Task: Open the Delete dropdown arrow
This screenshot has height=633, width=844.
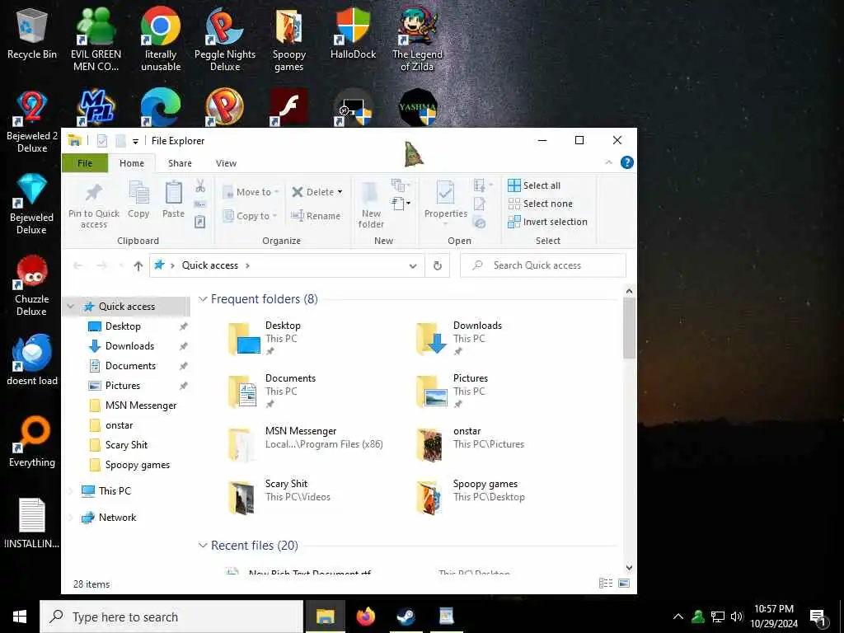Action: coord(340,192)
